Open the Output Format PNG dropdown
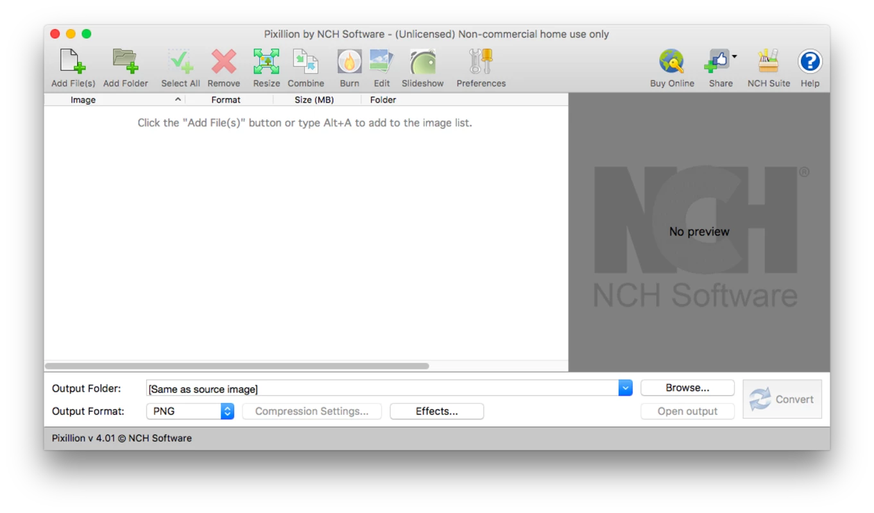874x513 pixels. (190, 411)
